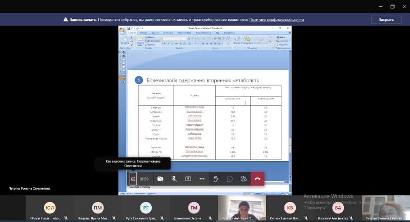Open the font name combo box
The height and width of the screenshot is (222, 410).
coord(171,38)
